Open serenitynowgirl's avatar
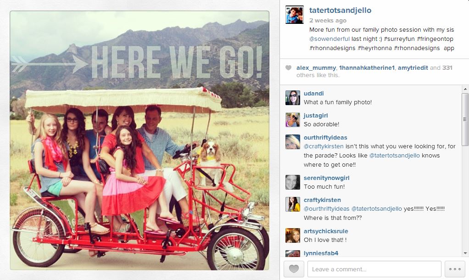Image resolution: width=469 pixels, height=280 pixels. click(x=292, y=182)
